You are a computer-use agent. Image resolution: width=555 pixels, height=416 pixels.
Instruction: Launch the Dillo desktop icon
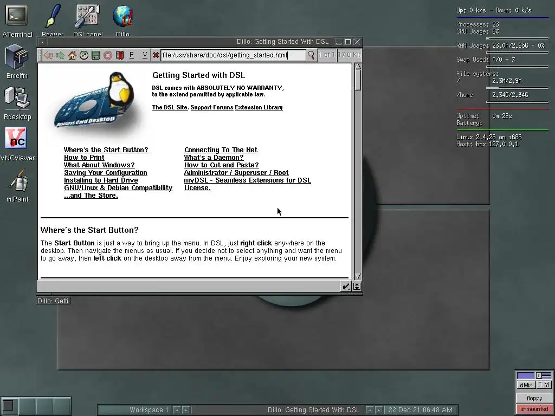tap(122, 16)
